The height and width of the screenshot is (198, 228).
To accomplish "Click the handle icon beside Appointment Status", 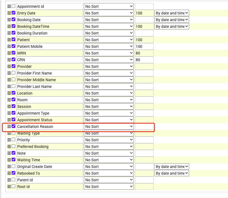I will 9,120.
